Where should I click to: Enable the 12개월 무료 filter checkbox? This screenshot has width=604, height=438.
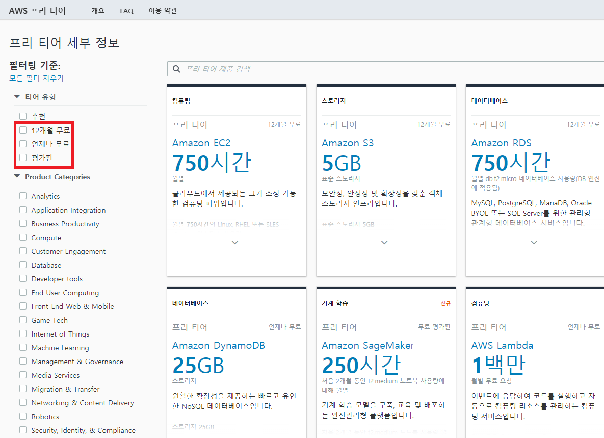tap(23, 130)
